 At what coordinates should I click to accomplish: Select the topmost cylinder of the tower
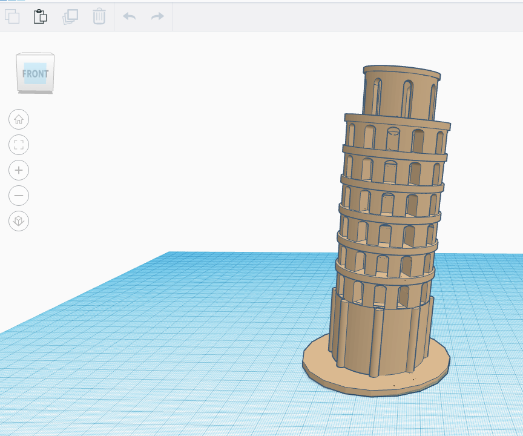[400, 91]
